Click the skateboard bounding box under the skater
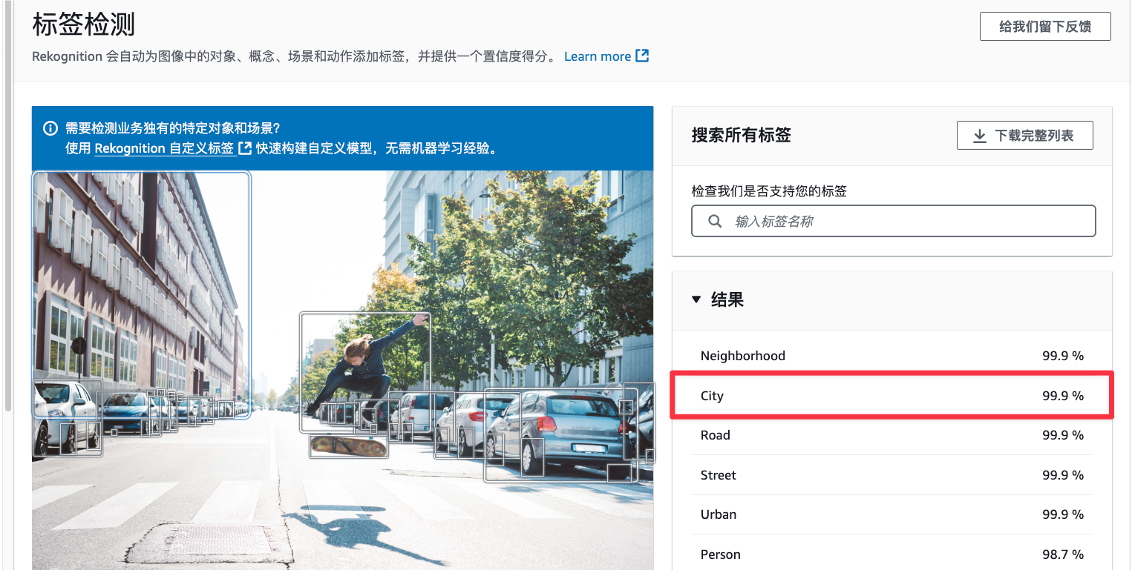The height and width of the screenshot is (570, 1132). coord(348,446)
